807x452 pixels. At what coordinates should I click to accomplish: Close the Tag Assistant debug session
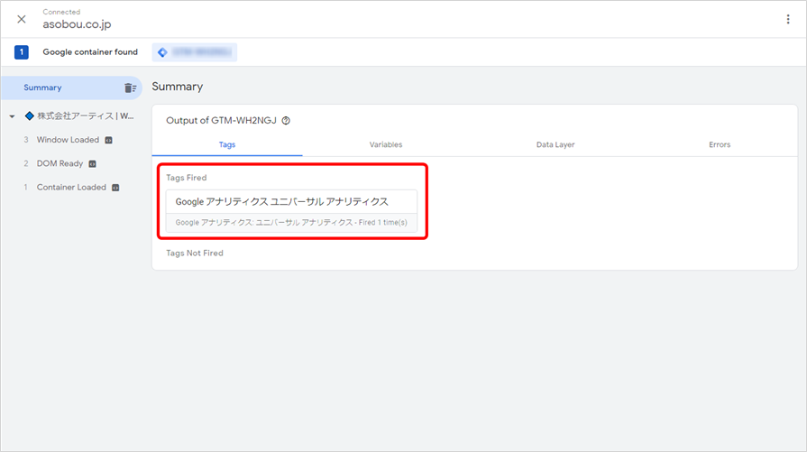[21, 19]
